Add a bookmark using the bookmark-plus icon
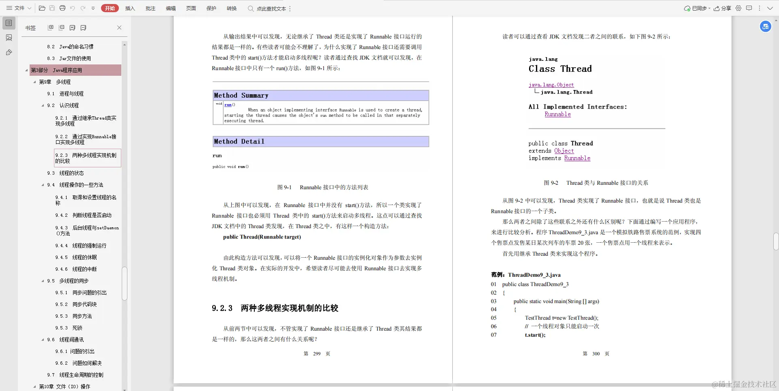The width and height of the screenshot is (779, 391). (x=73, y=27)
